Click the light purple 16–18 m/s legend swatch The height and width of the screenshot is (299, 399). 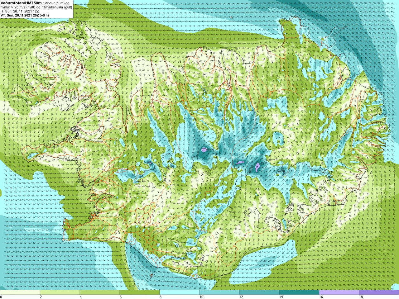pyautogui.click(x=339, y=292)
